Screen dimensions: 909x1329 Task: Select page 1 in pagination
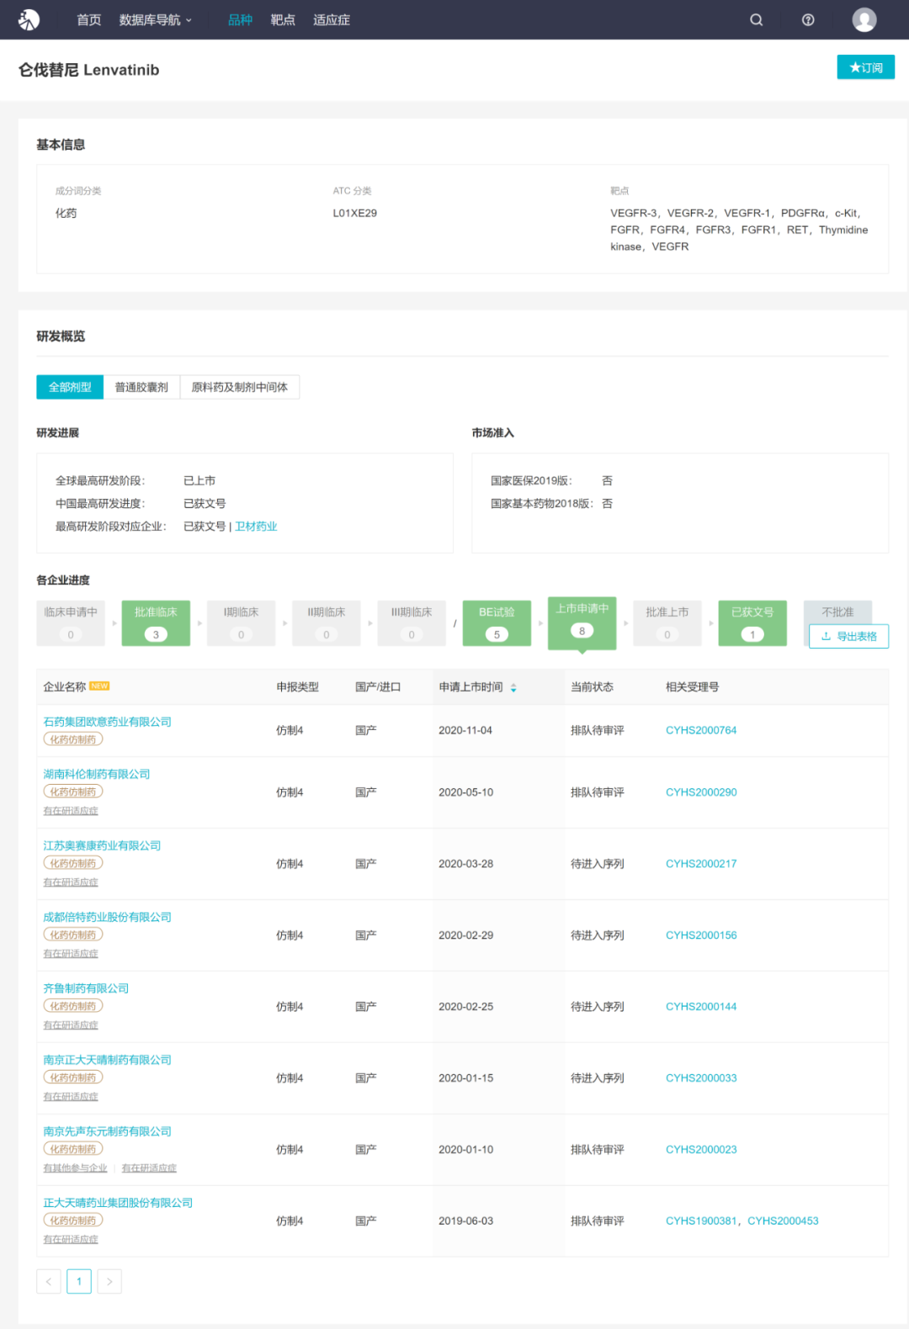(79, 1281)
